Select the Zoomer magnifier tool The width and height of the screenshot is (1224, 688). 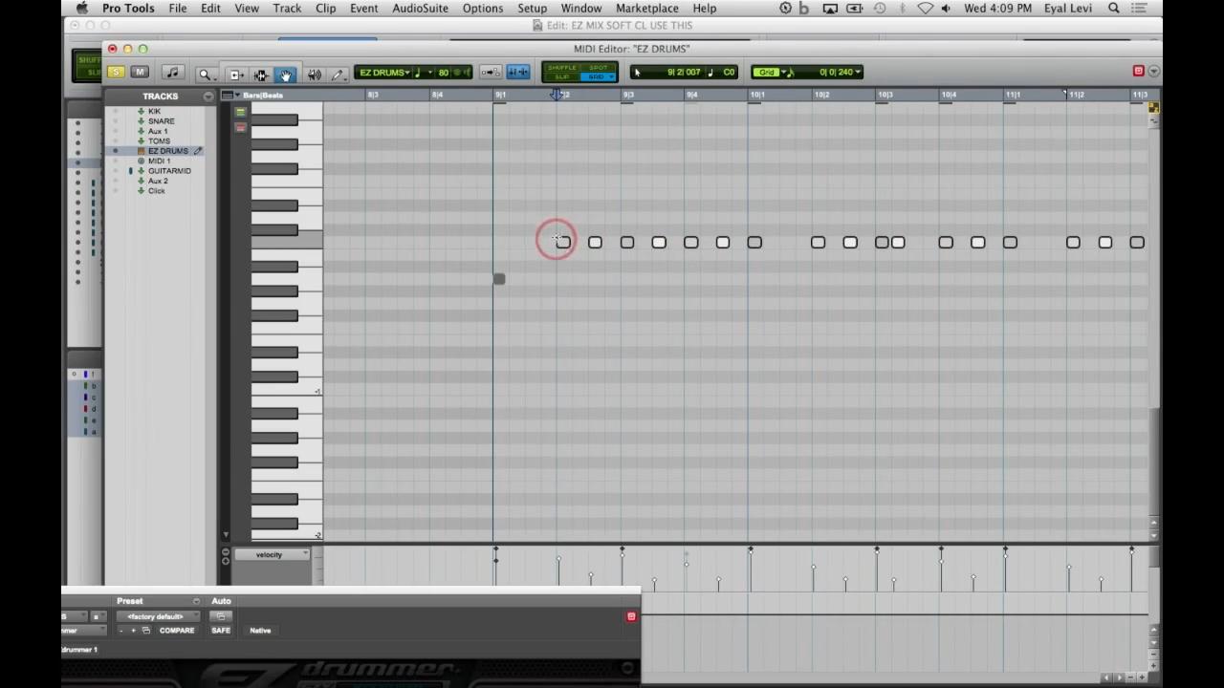(x=205, y=75)
